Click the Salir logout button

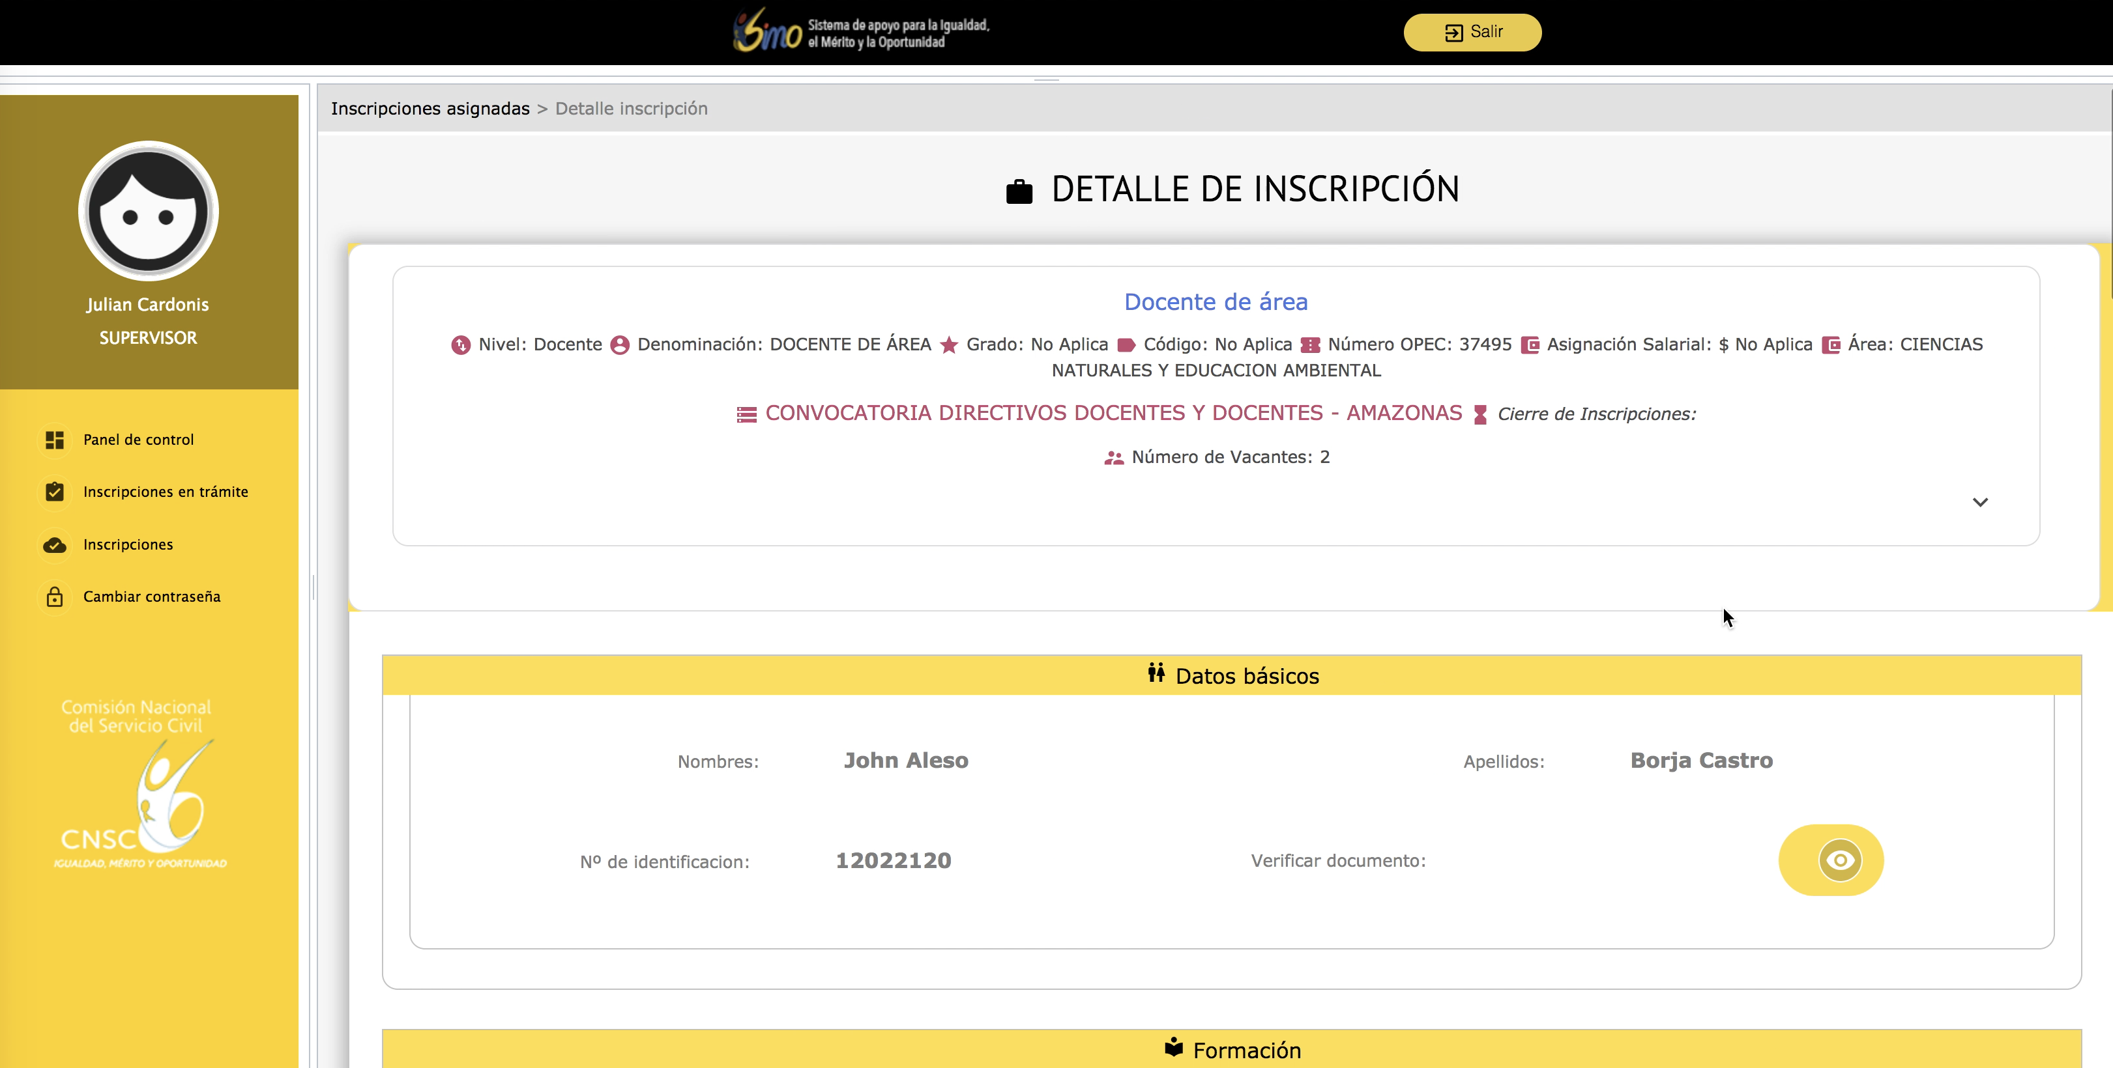[x=1472, y=32]
